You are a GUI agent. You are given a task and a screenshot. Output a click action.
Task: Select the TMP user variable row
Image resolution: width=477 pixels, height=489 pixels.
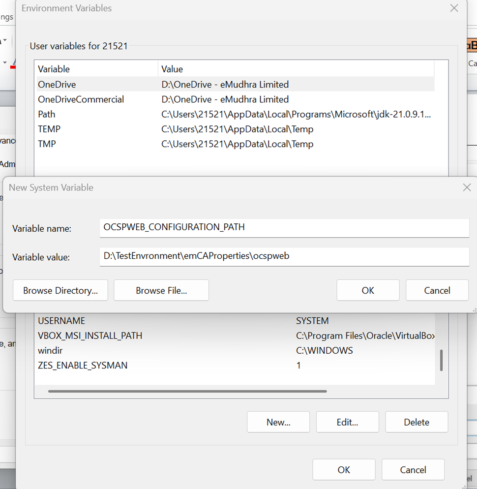tap(47, 144)
